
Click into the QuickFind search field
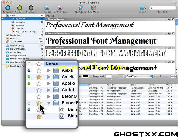click(162, 8)
